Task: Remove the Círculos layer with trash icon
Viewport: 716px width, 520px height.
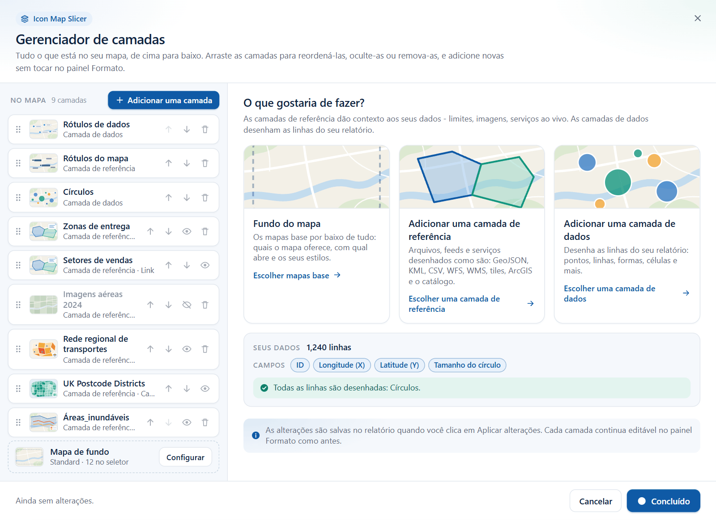Action: tap(205, 197)
